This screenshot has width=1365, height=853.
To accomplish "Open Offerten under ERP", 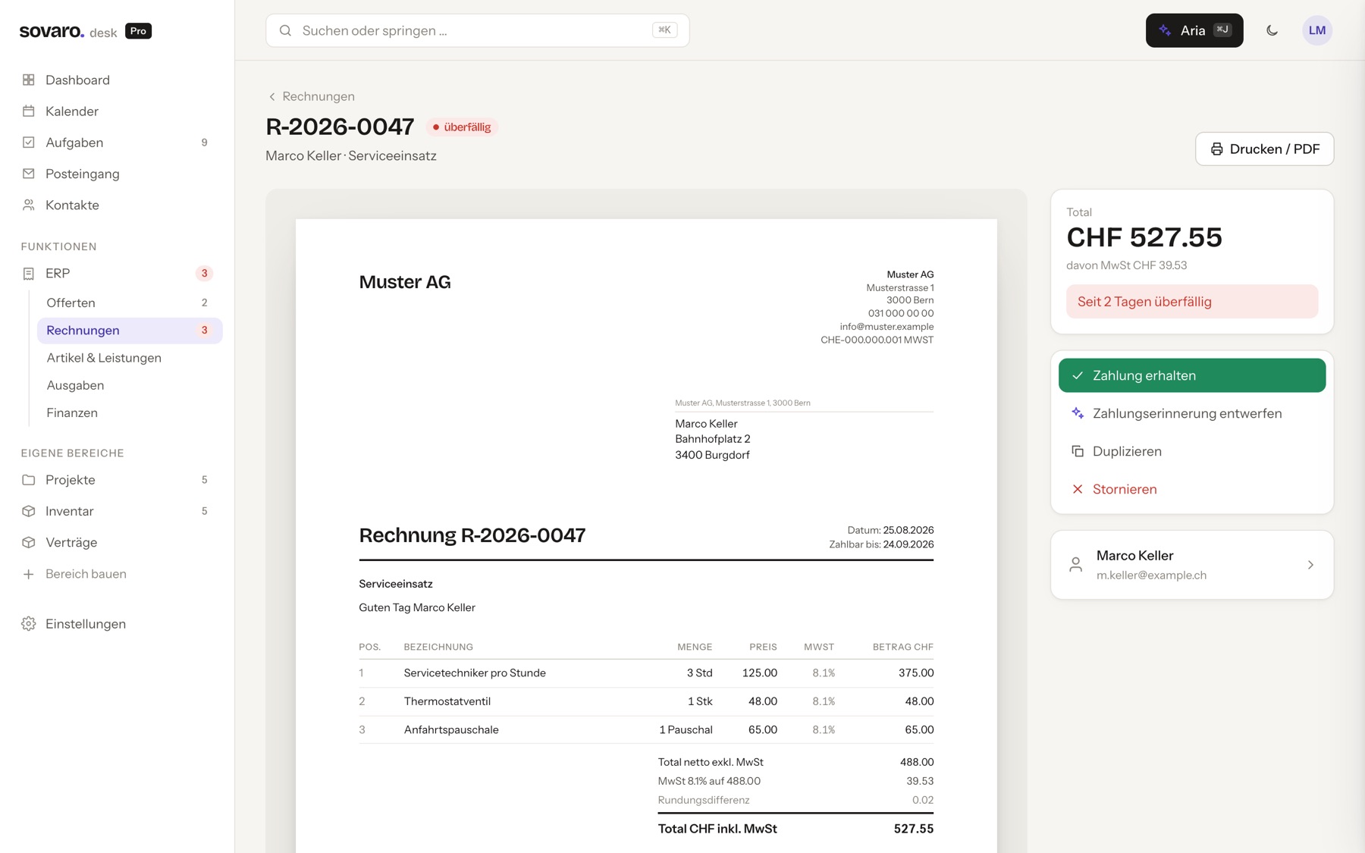I will 130,303.
